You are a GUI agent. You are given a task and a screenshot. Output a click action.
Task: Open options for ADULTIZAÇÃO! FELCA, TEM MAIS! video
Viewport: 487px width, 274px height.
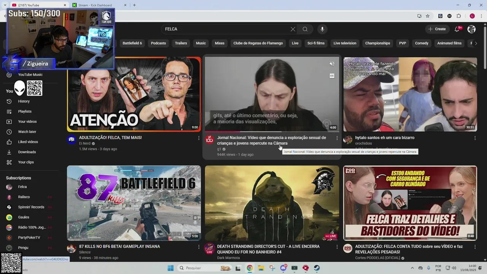click(x=199, y=138)
